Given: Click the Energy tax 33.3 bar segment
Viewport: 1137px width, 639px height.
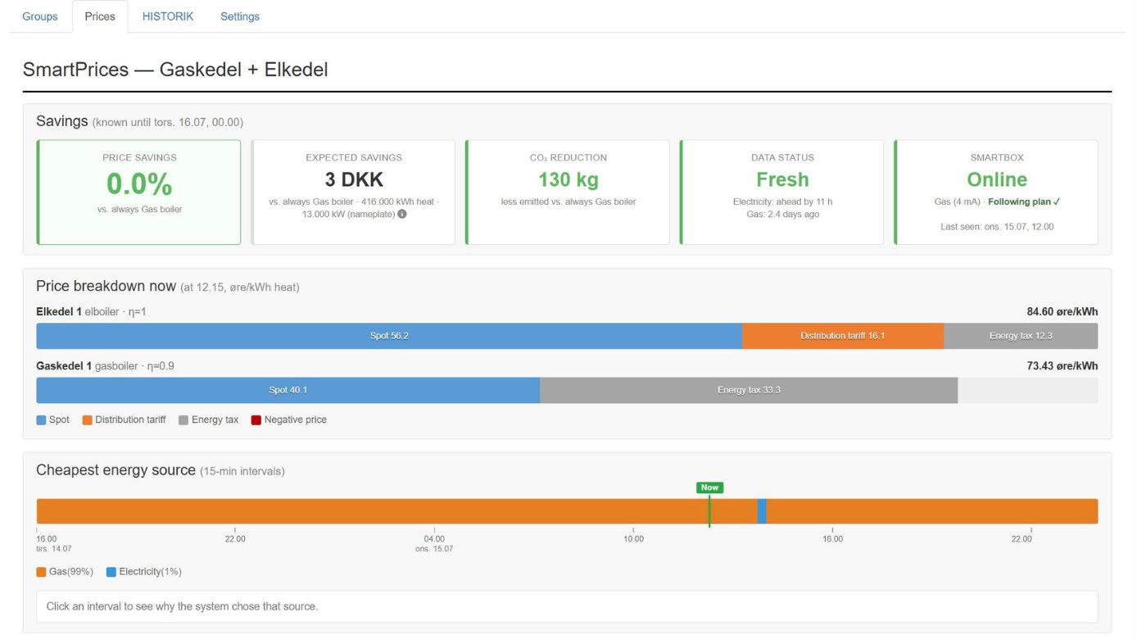Looking at the screenshot, I should click(x=749, y=390).
